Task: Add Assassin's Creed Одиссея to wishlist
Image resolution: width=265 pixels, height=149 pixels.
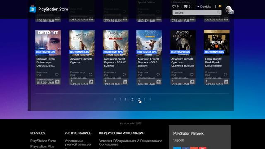Action: tap(91, 74)
